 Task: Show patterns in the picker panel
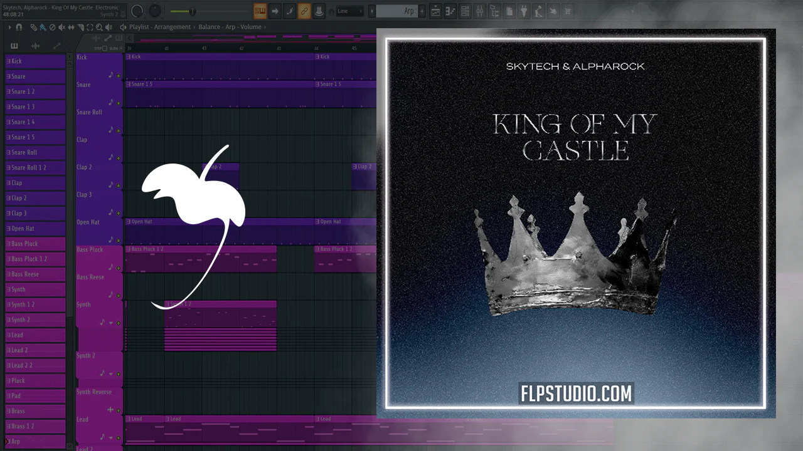[x=14, y=46]
